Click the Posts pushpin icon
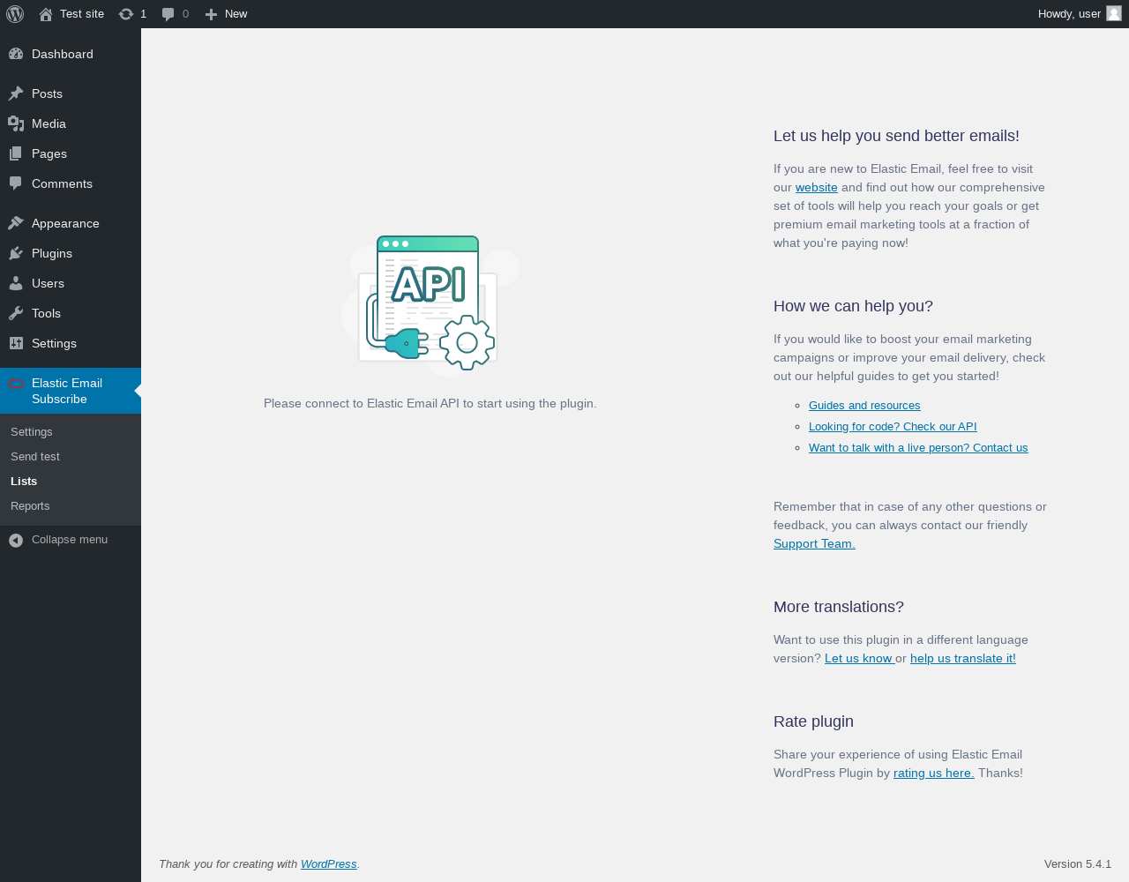Screen dimensions: 1129x882 16,93
